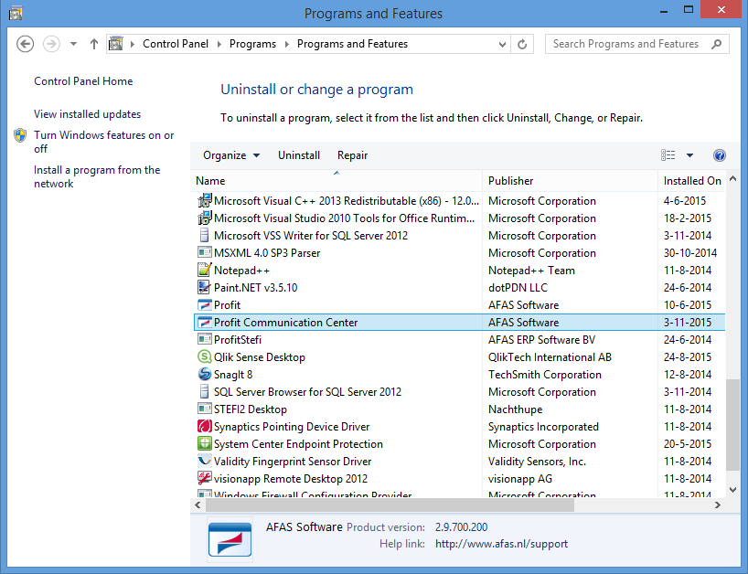Click the Profit Communication Center icon
Image resolution: width=748 pixels, height=574 pixels.
[205, 323]
